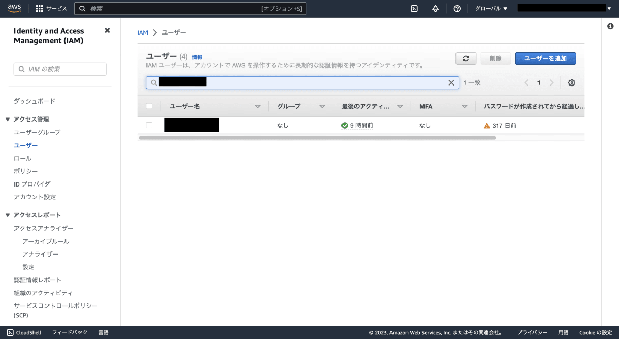Open 用語 footer link
619x339 pixels.
point(563,332)
